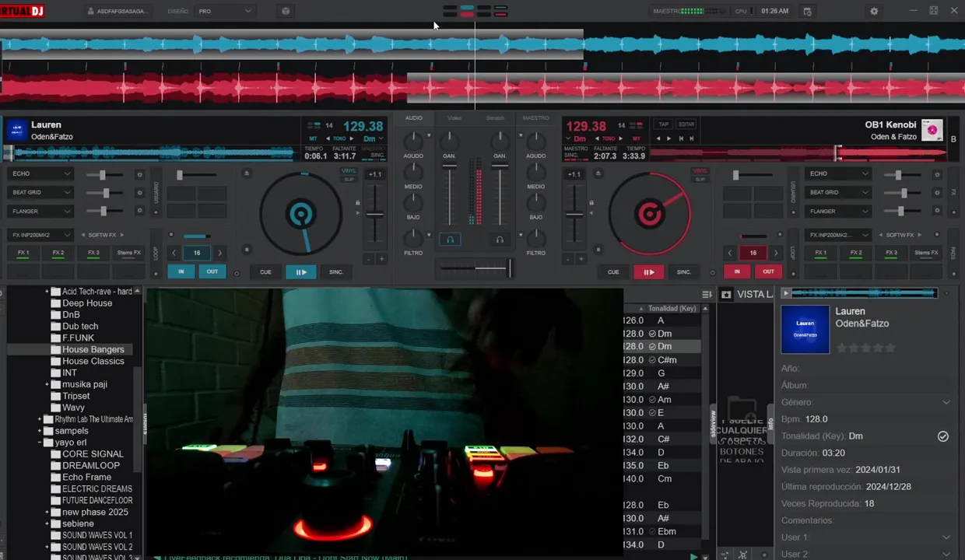Click CUE on the left deck
965x560 pixels.
pyautogui.click(x=265, y=271)
